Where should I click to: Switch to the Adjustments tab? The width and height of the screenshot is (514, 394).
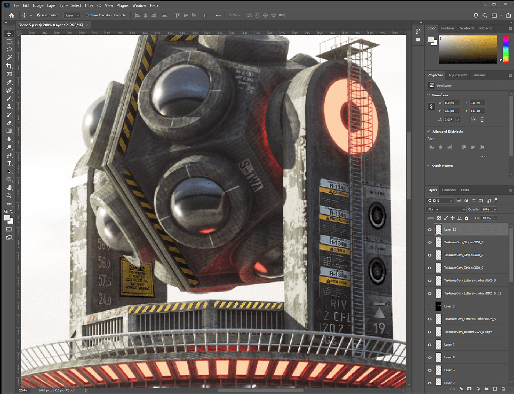(x=457, y=75)
